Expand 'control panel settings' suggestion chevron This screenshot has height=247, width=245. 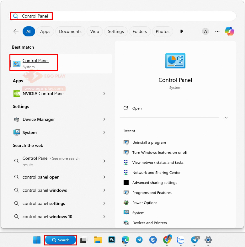tap(104, 203)
